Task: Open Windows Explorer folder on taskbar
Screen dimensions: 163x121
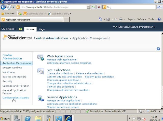Action: (38, 118)
